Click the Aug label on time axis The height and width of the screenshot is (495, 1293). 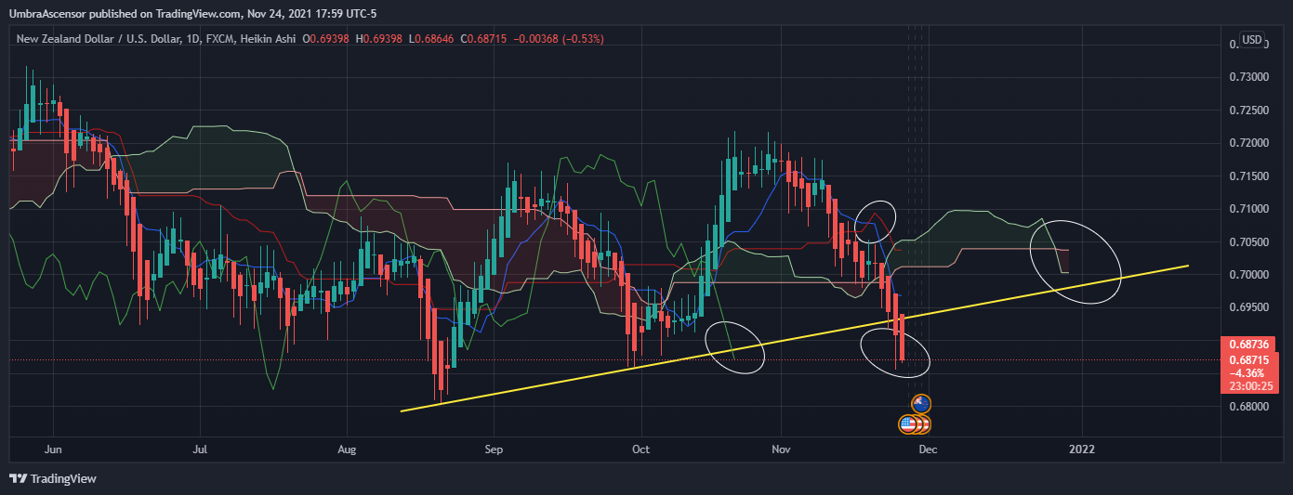[x=347, y=449]
